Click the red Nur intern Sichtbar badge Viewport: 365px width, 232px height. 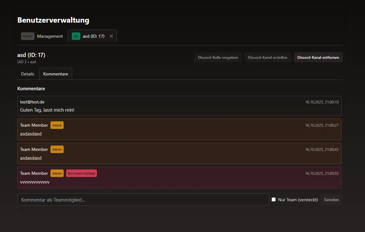click(x=82, y=173)
